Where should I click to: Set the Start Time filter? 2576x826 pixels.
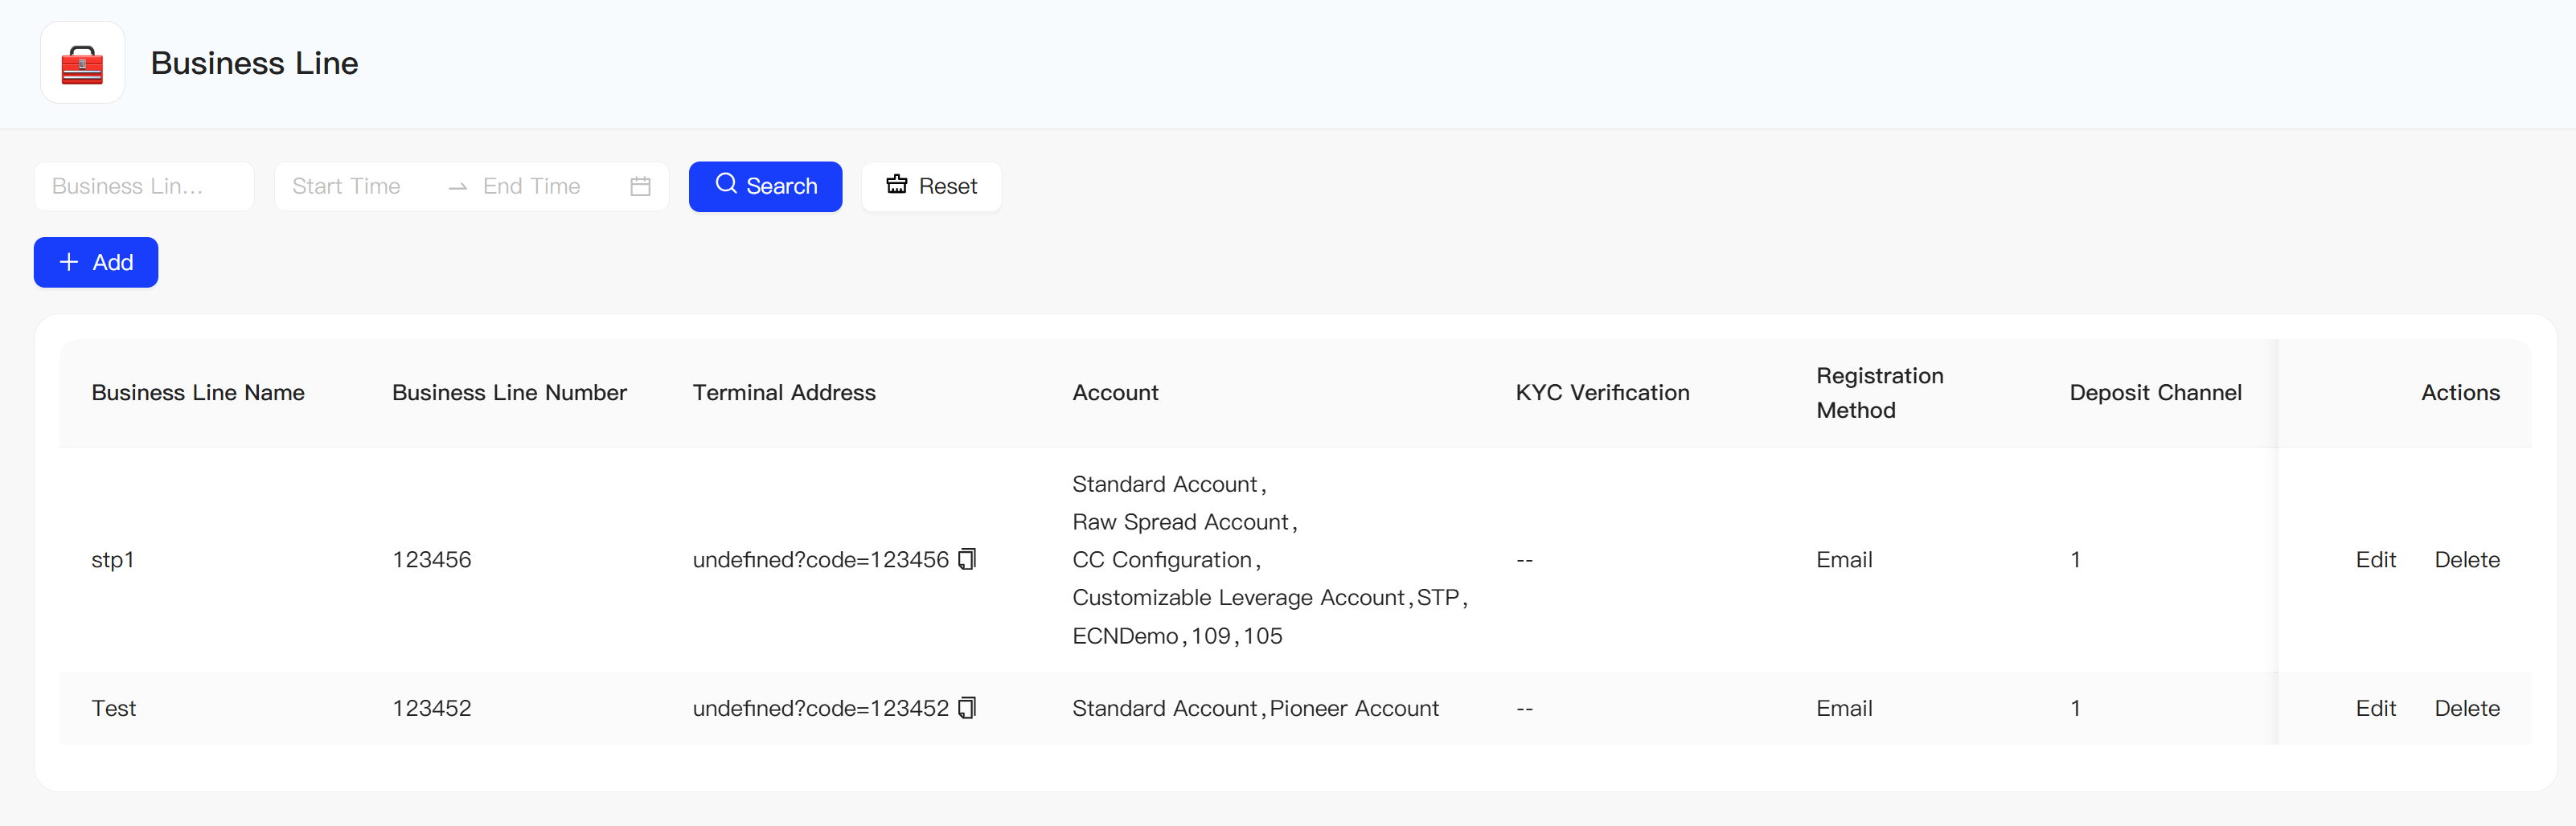[x=346, y=186]
